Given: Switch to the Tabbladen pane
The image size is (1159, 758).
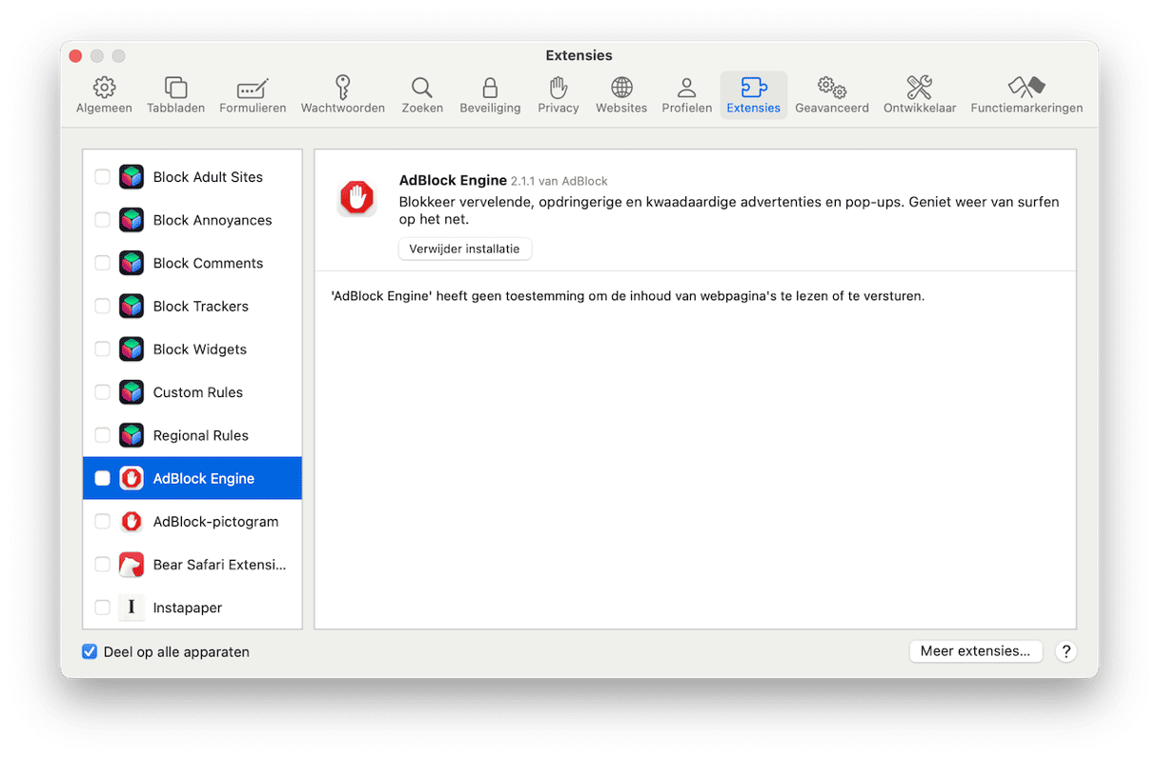Looking at the screenshot, I should coord(175,89).
